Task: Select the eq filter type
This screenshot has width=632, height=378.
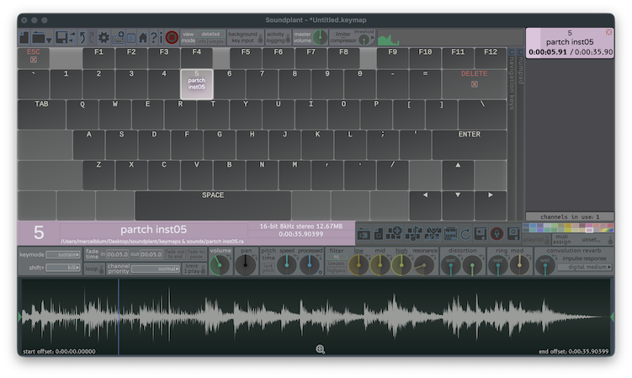Action: (x=336, y=257)
